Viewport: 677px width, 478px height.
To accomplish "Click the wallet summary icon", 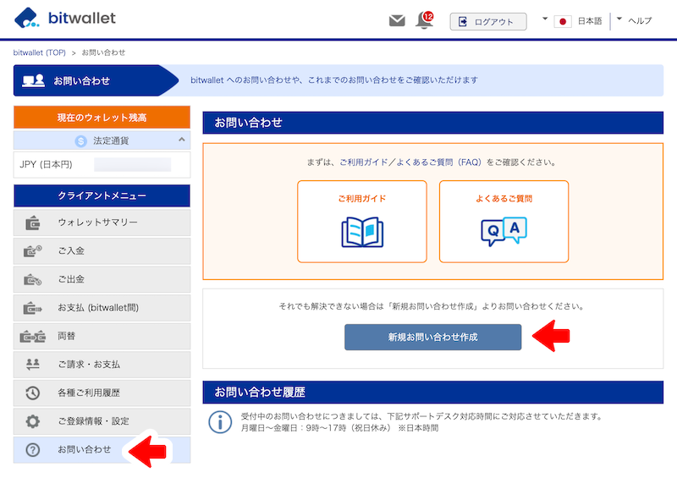I will pos(33,223).
